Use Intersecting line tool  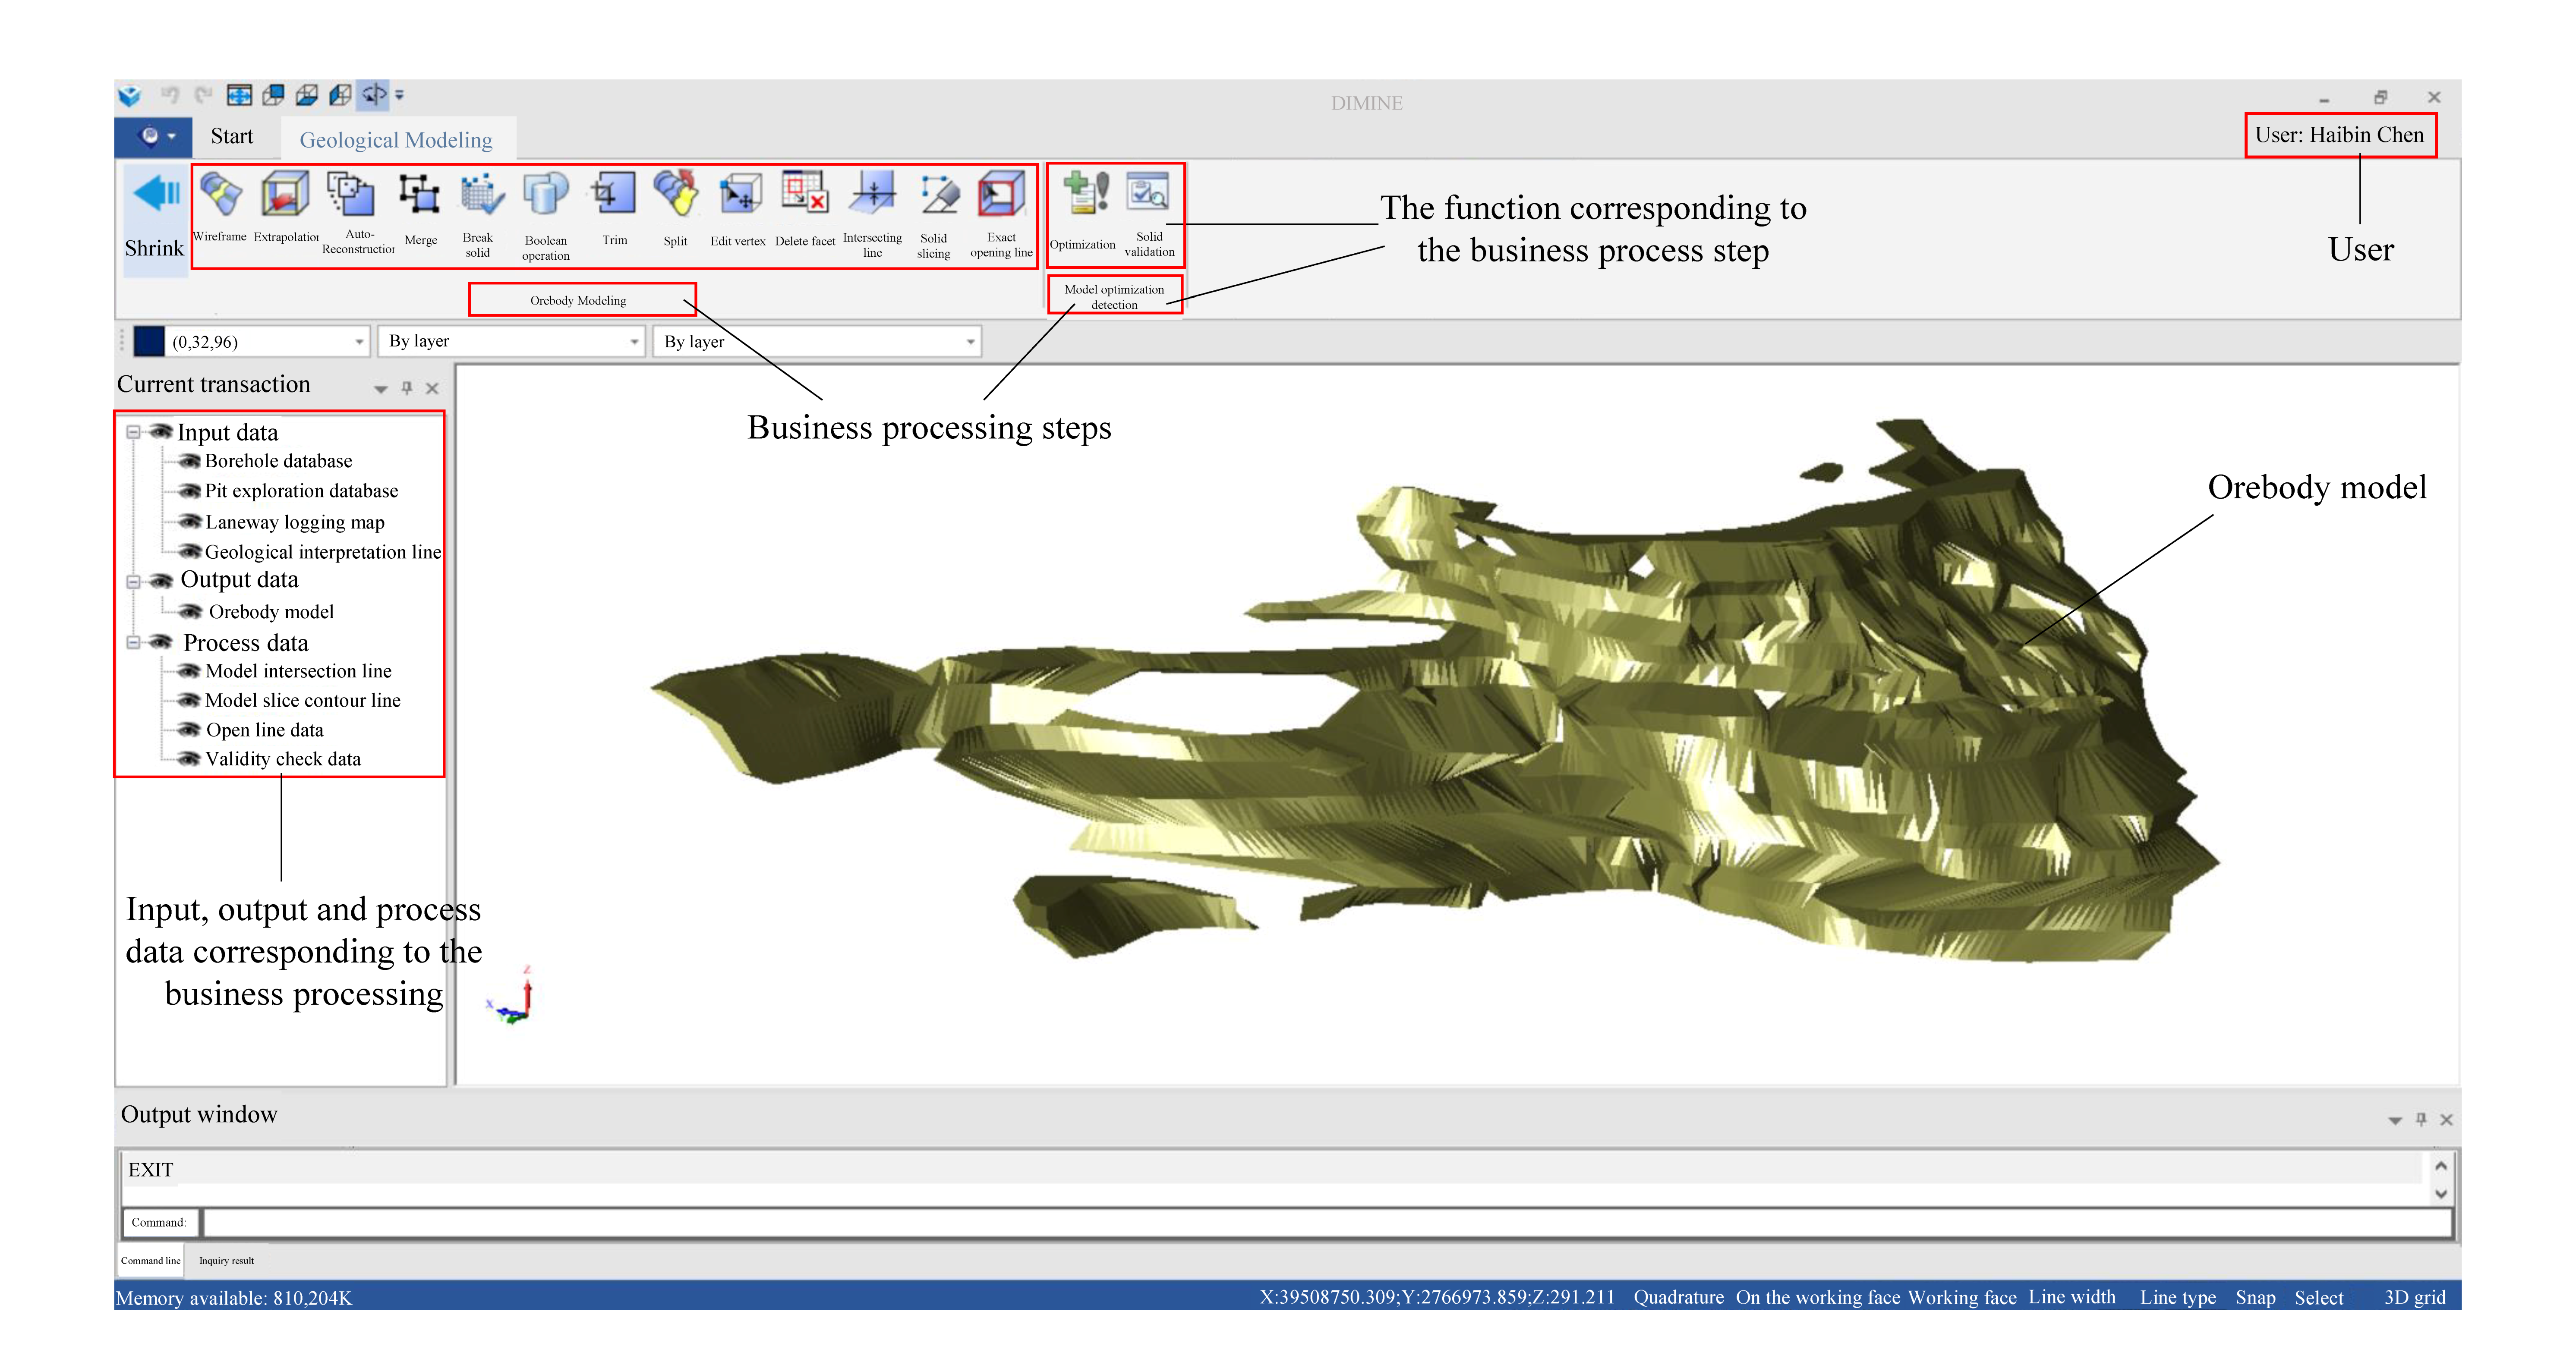[x=872, y=214]
